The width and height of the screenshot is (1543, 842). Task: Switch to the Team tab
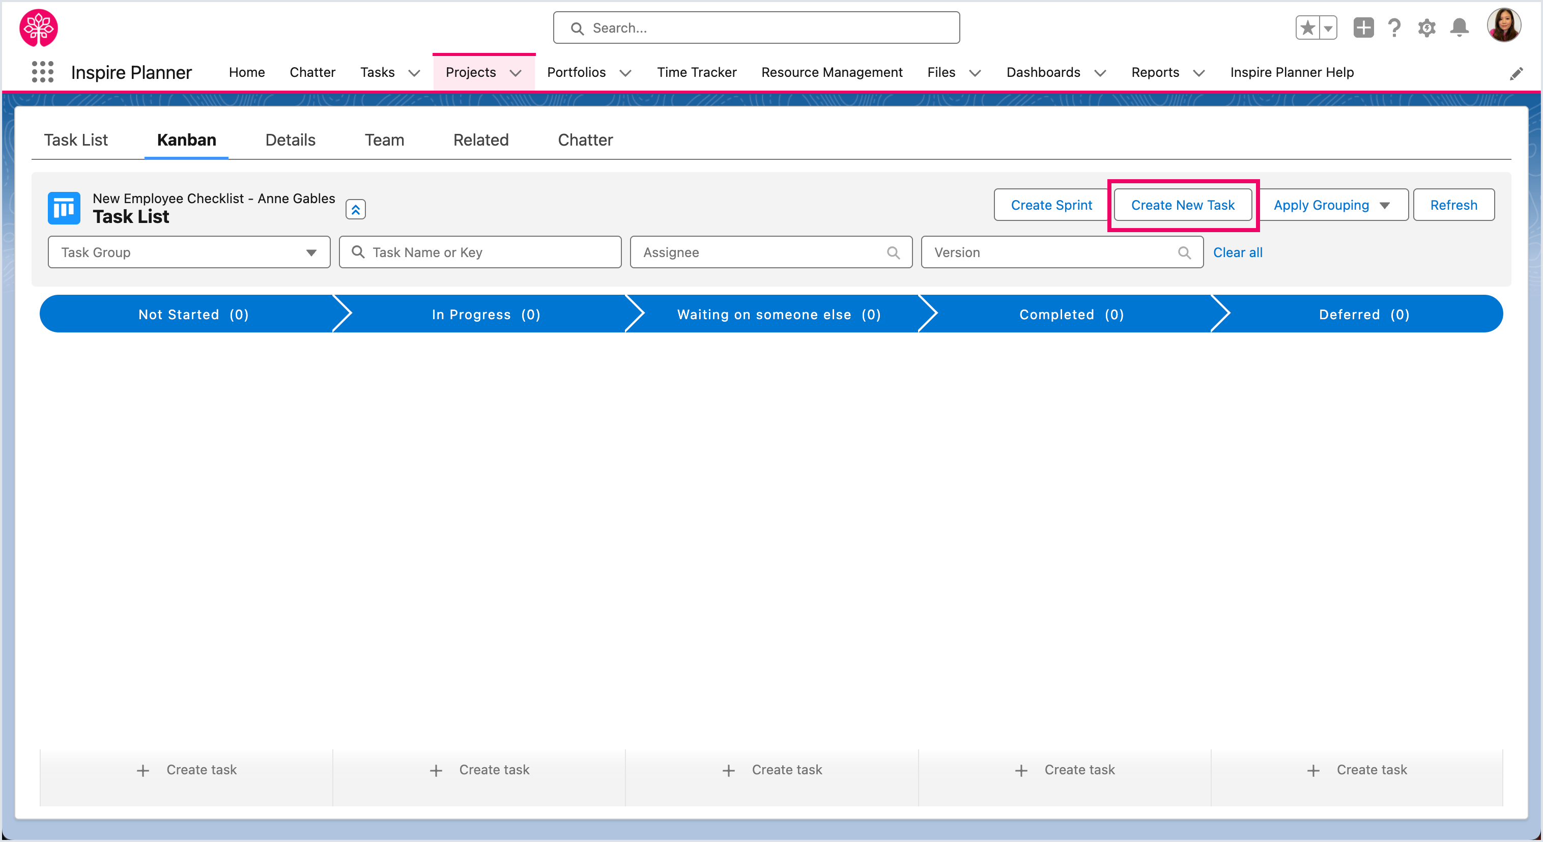pyautogui.click(x=384, y=139)
